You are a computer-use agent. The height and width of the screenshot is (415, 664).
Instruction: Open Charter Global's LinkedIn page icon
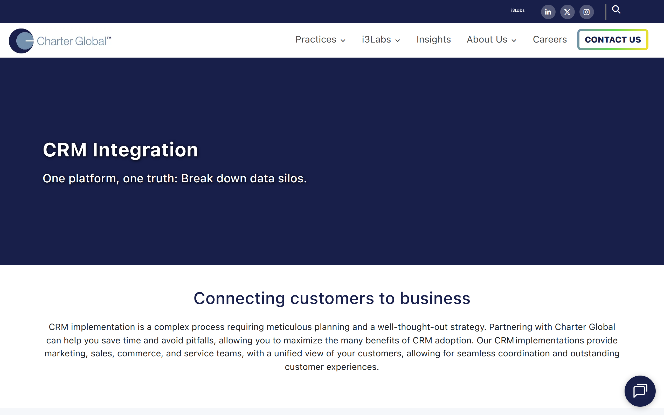click(x=548, y=12)
